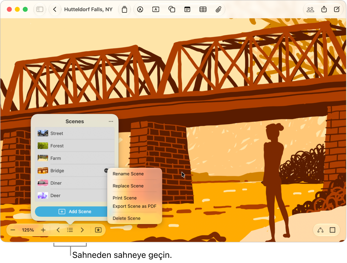Toggle the sidebar panel

coord(40,9)
